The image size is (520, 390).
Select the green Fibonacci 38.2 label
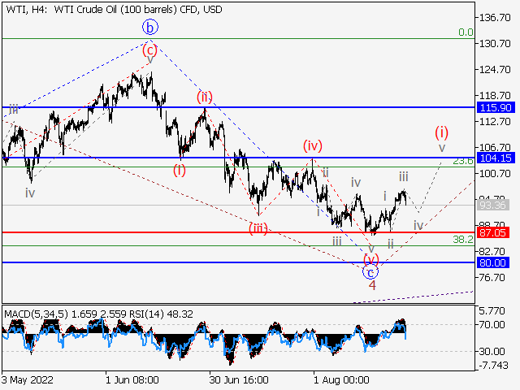tap(463, 240)
